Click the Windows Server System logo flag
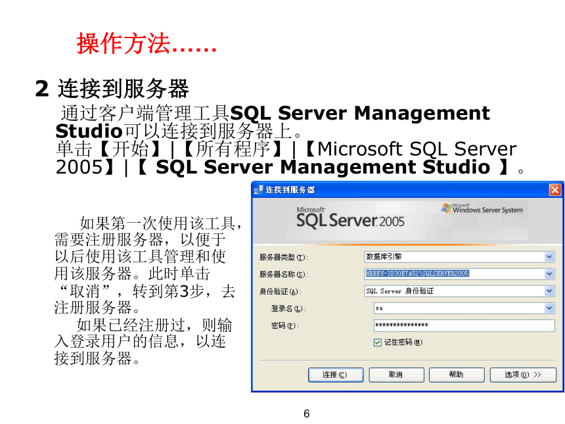Viewport: 565px width, 424px height. click(446, 208)
